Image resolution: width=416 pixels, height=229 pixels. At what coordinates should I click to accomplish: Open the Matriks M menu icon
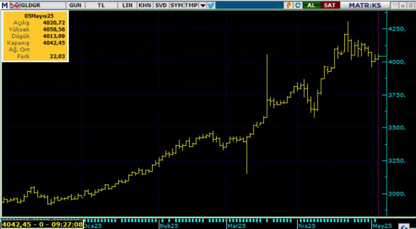click(5, 5)
